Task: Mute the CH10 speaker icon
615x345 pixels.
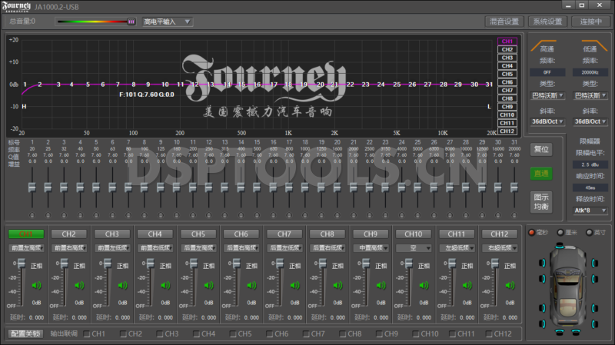Action: tap(424, 285)
